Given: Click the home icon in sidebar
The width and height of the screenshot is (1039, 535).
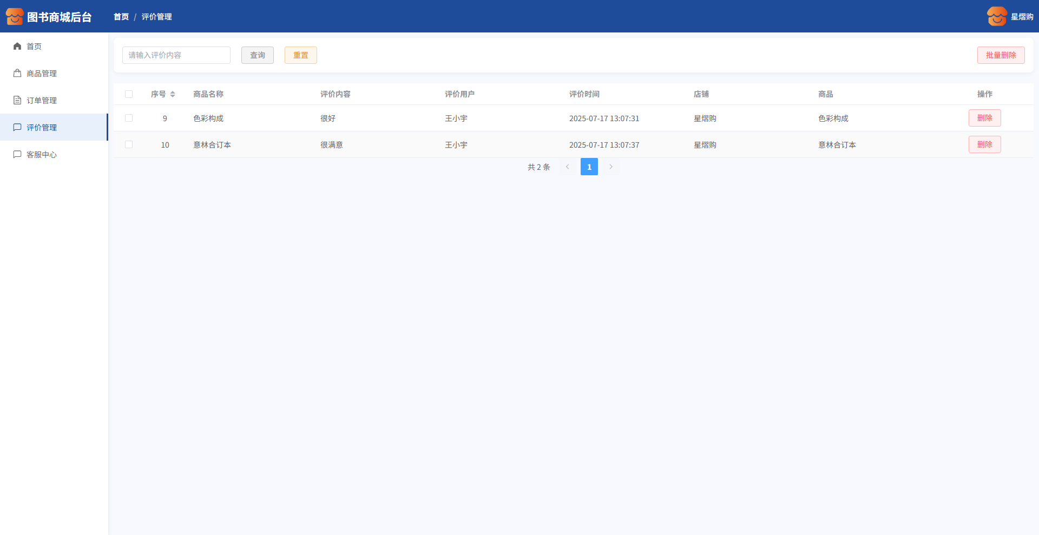Looking at the screenshot, I should point(17,47).
